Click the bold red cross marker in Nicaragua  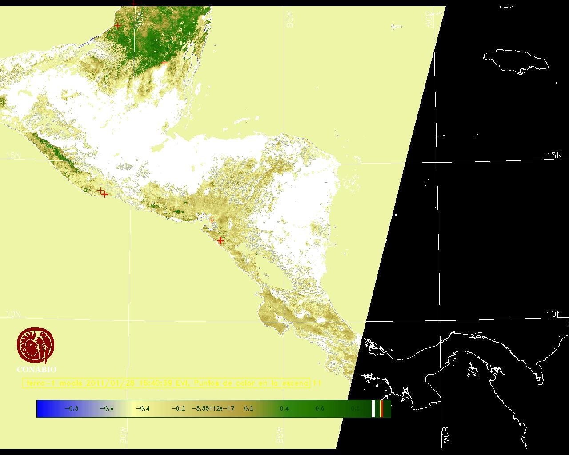coord(220,240)
